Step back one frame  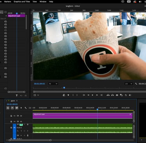88,95
